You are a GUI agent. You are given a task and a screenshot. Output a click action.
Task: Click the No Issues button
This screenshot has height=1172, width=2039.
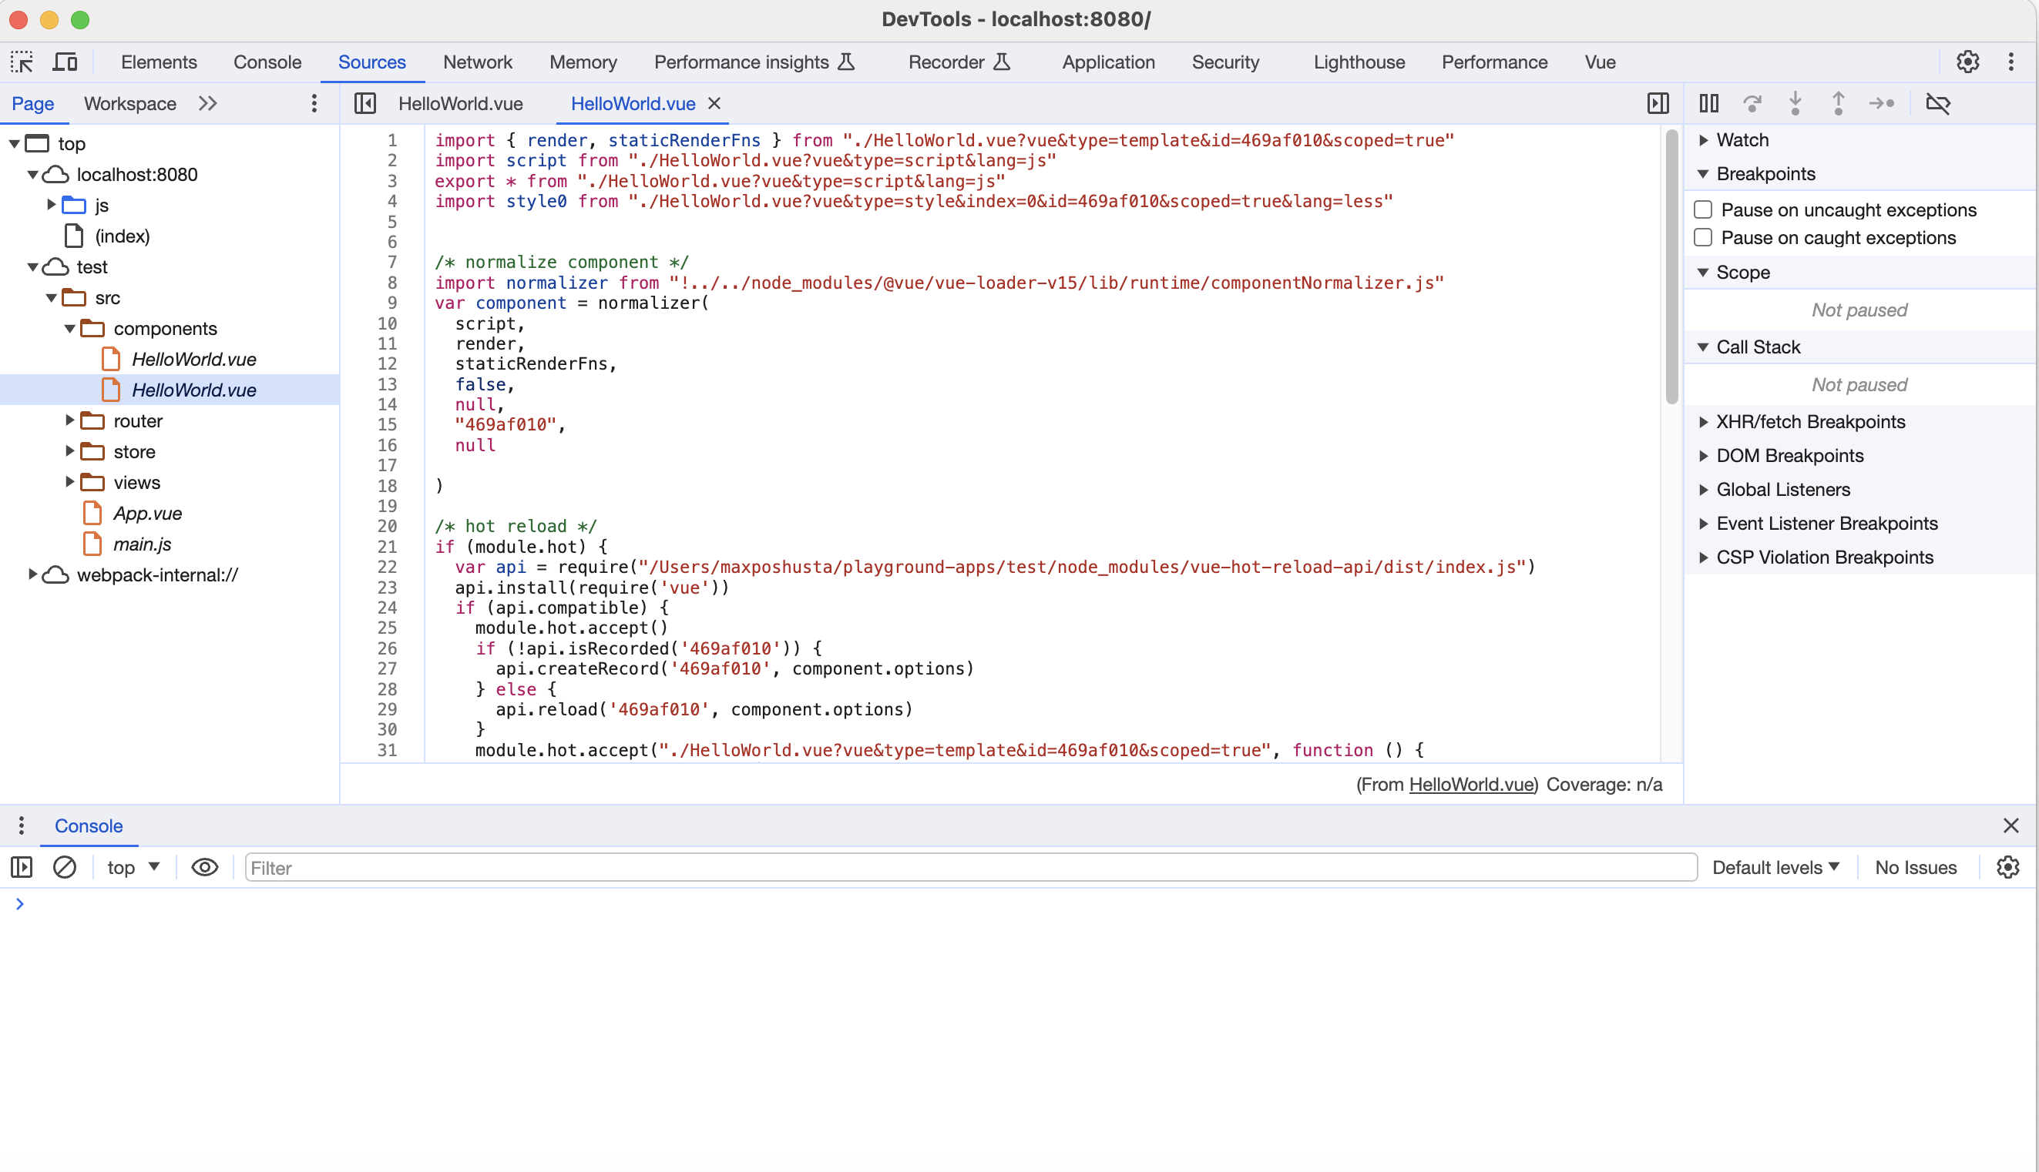pyautogui.click(x=1916, y=867)
